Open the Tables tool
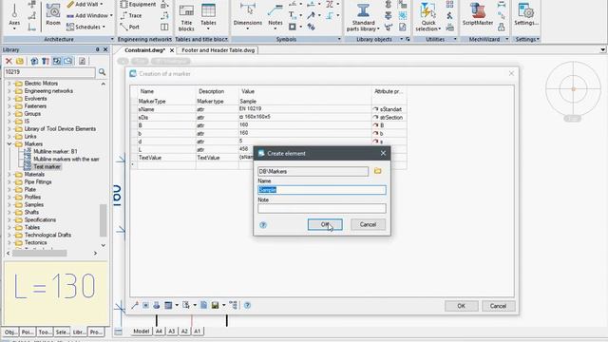The image size is (608, 342). 208,16
